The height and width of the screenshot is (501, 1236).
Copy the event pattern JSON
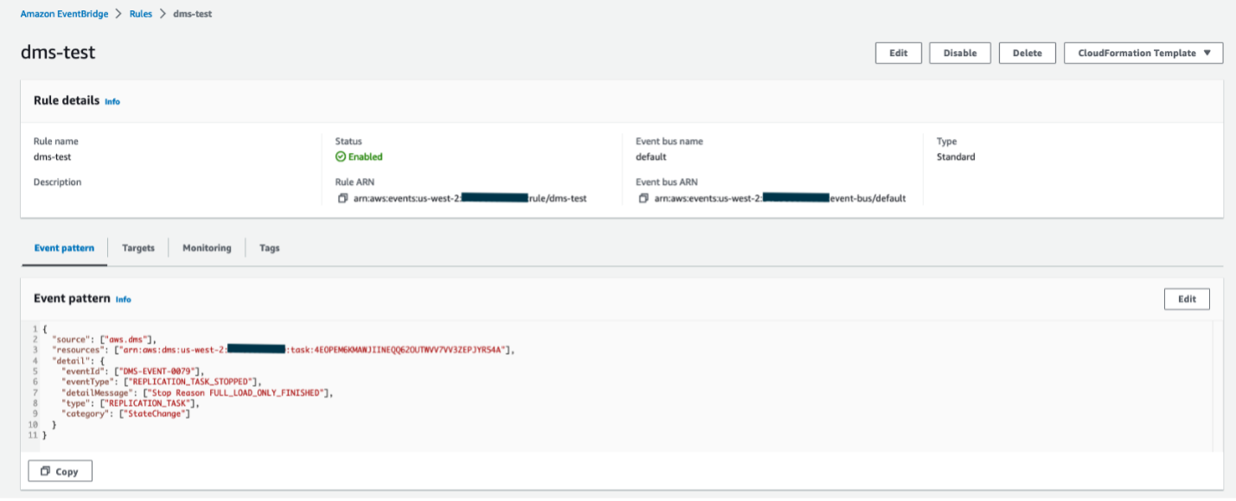click(60, 472)
